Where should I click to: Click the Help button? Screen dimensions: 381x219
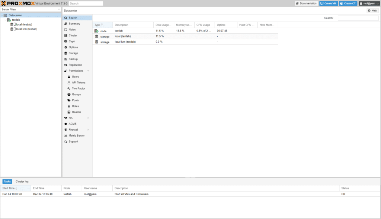point(372,11)
